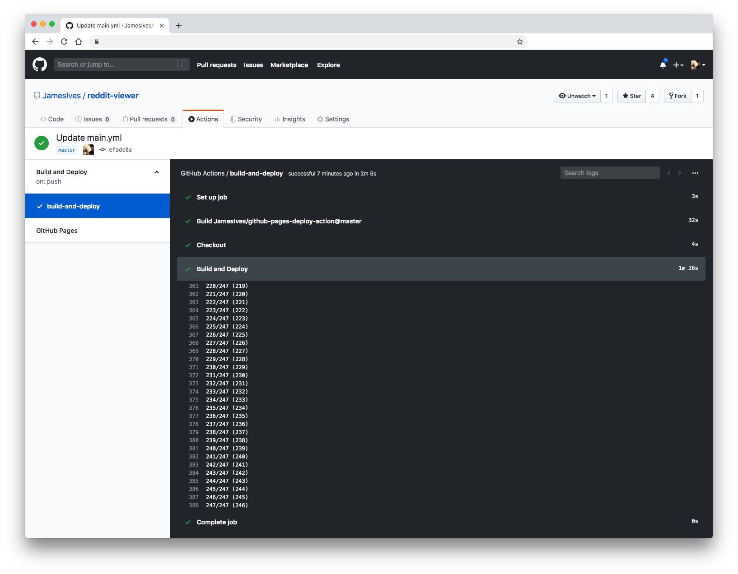
Task: Open the reddit-viewer repository link
Action: (x=113, y=96)
